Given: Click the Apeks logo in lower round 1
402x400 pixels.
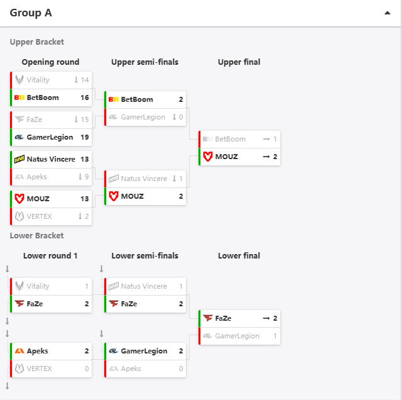Looking at the screenshot, I should click(x=19, y=351).
